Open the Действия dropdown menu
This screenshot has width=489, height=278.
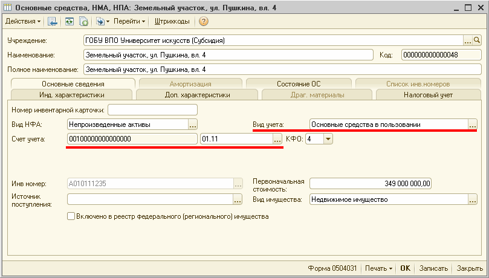23,21
